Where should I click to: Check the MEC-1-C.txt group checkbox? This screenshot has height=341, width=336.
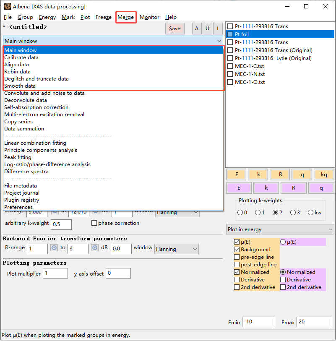(x=230, y=66)
